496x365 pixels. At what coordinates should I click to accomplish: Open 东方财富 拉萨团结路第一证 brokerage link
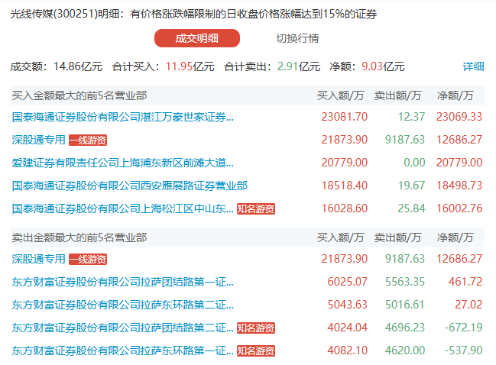pyautogui.click(x=123, y=282)
